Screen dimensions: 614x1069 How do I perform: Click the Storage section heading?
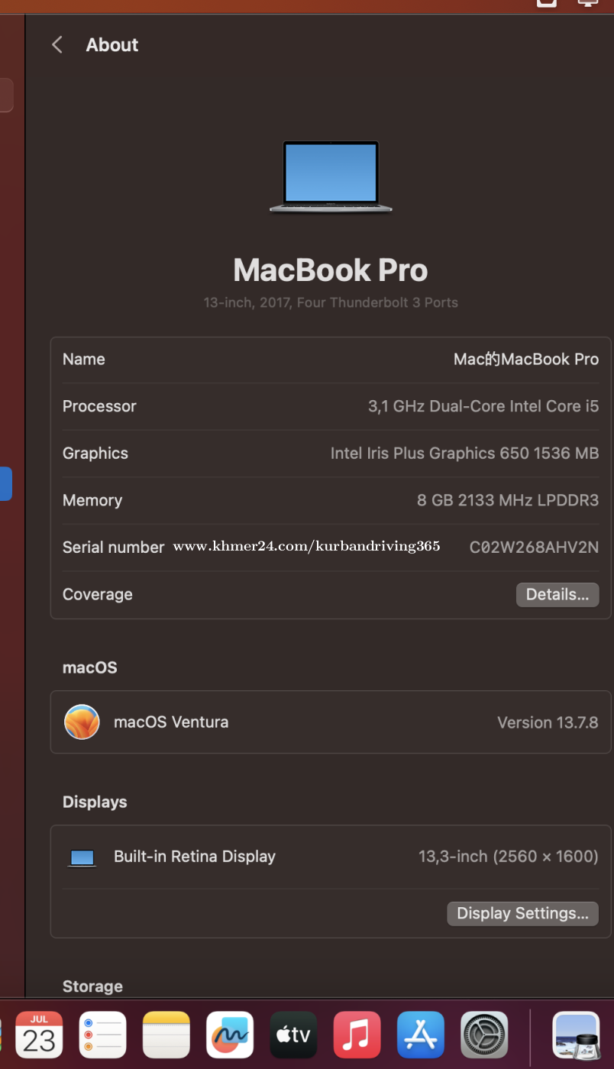tap(92, 987)
